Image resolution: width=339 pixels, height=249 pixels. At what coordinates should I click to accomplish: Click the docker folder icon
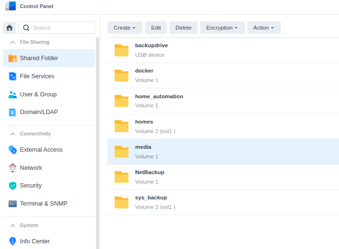(121, 75)
